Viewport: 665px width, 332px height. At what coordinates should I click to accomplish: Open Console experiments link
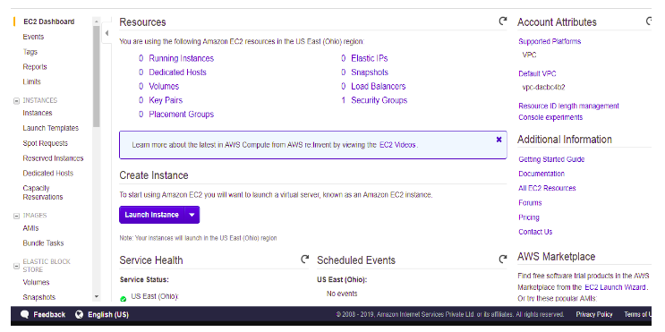pos(550,117)
